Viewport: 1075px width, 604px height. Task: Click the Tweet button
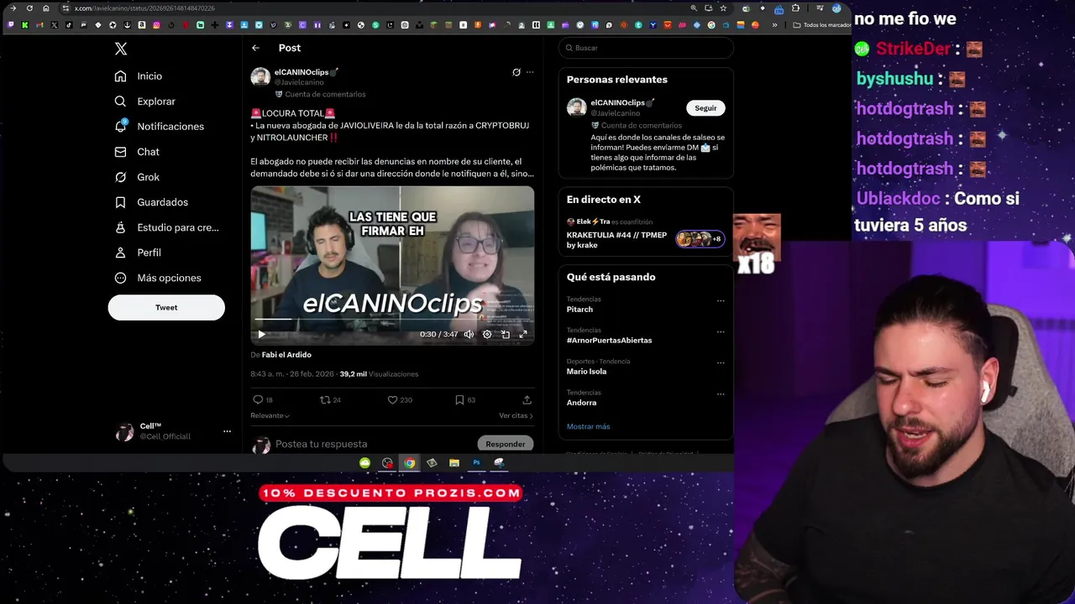166,308
